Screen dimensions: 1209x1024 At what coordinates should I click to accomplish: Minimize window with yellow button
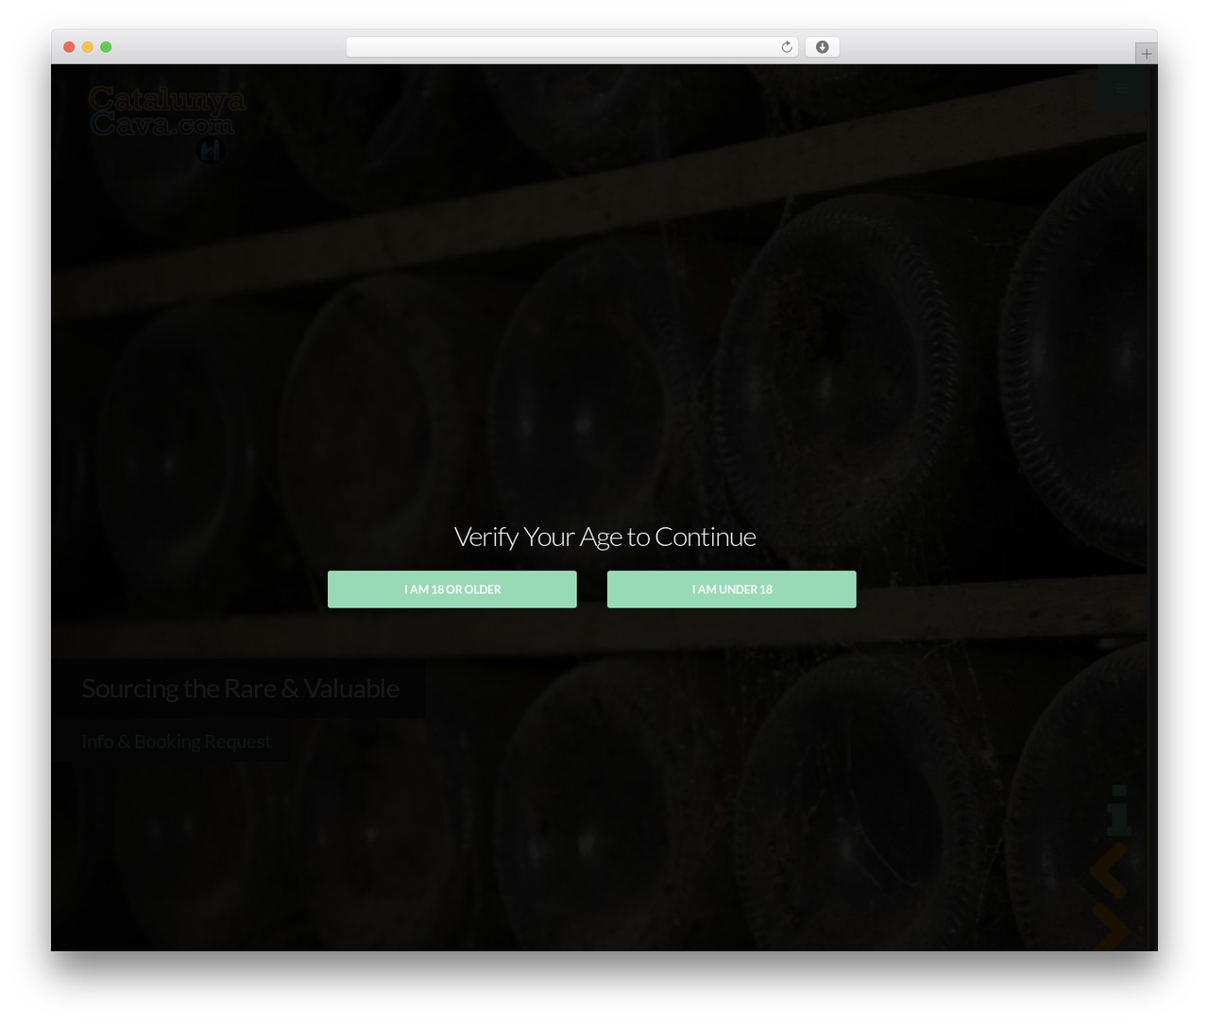tap(88, 47)
